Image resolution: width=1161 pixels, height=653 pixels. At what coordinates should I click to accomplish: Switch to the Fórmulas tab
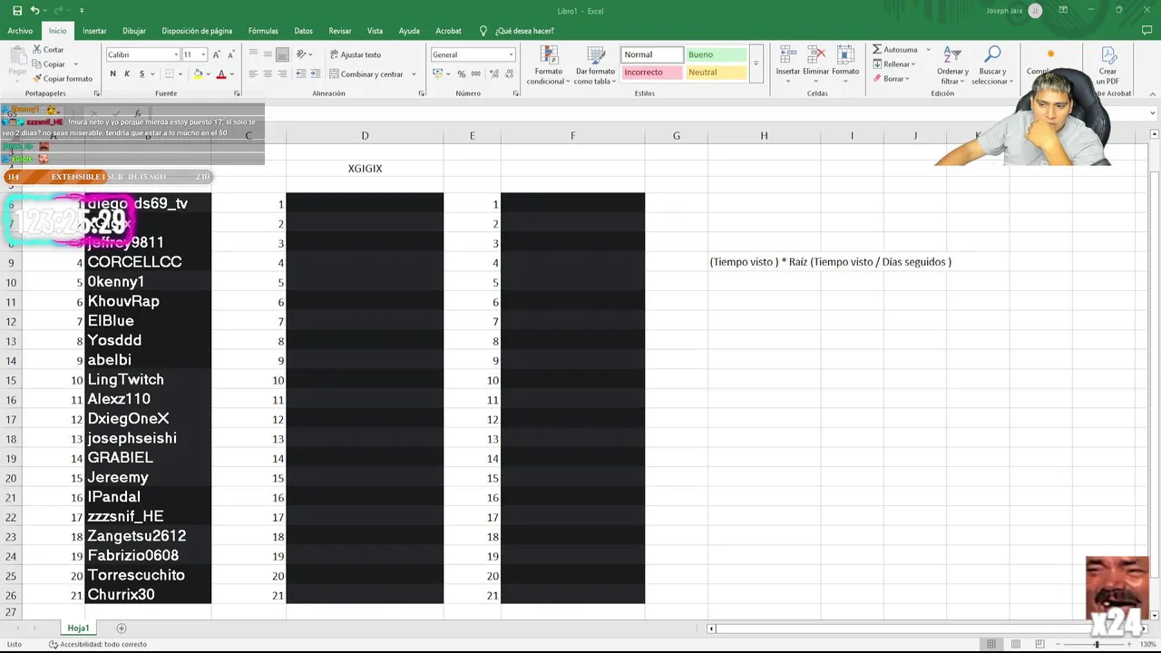point(263,31)
